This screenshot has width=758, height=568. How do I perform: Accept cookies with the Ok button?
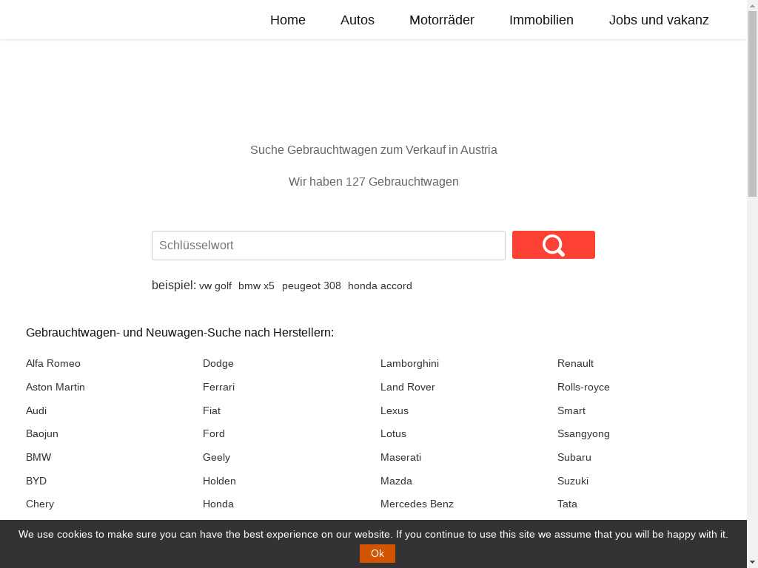coord(377,553)
